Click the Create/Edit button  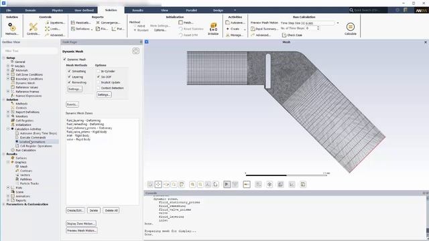pos(75,210)
